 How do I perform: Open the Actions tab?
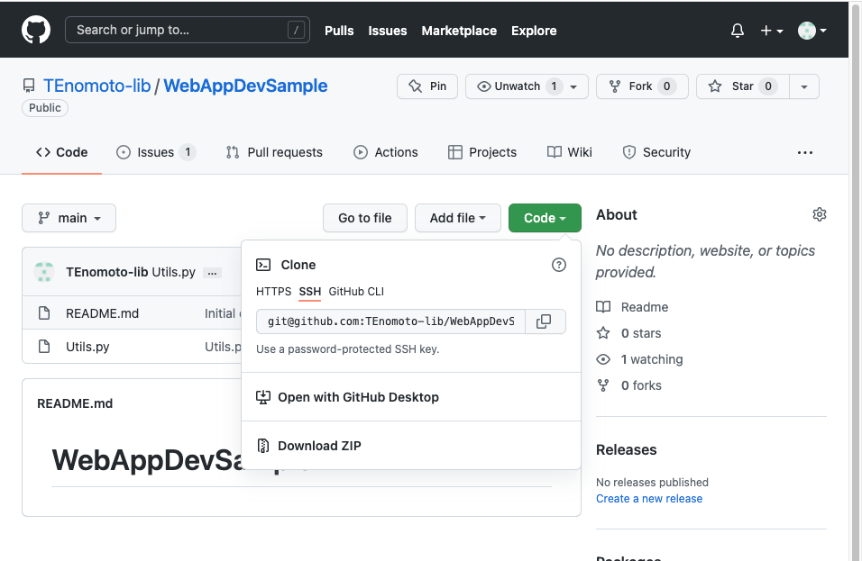click(x=385, y=152)
